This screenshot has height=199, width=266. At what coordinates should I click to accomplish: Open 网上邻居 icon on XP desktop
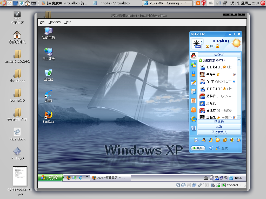tap(49, 54)
